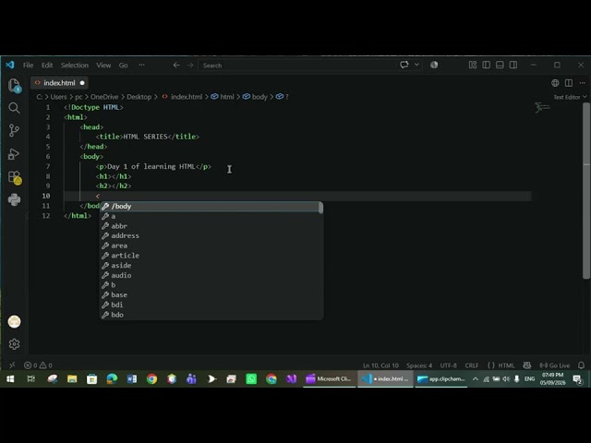Open the Source Control view
The height and width of the screenshot is (443, 591).
click(14, 130)
